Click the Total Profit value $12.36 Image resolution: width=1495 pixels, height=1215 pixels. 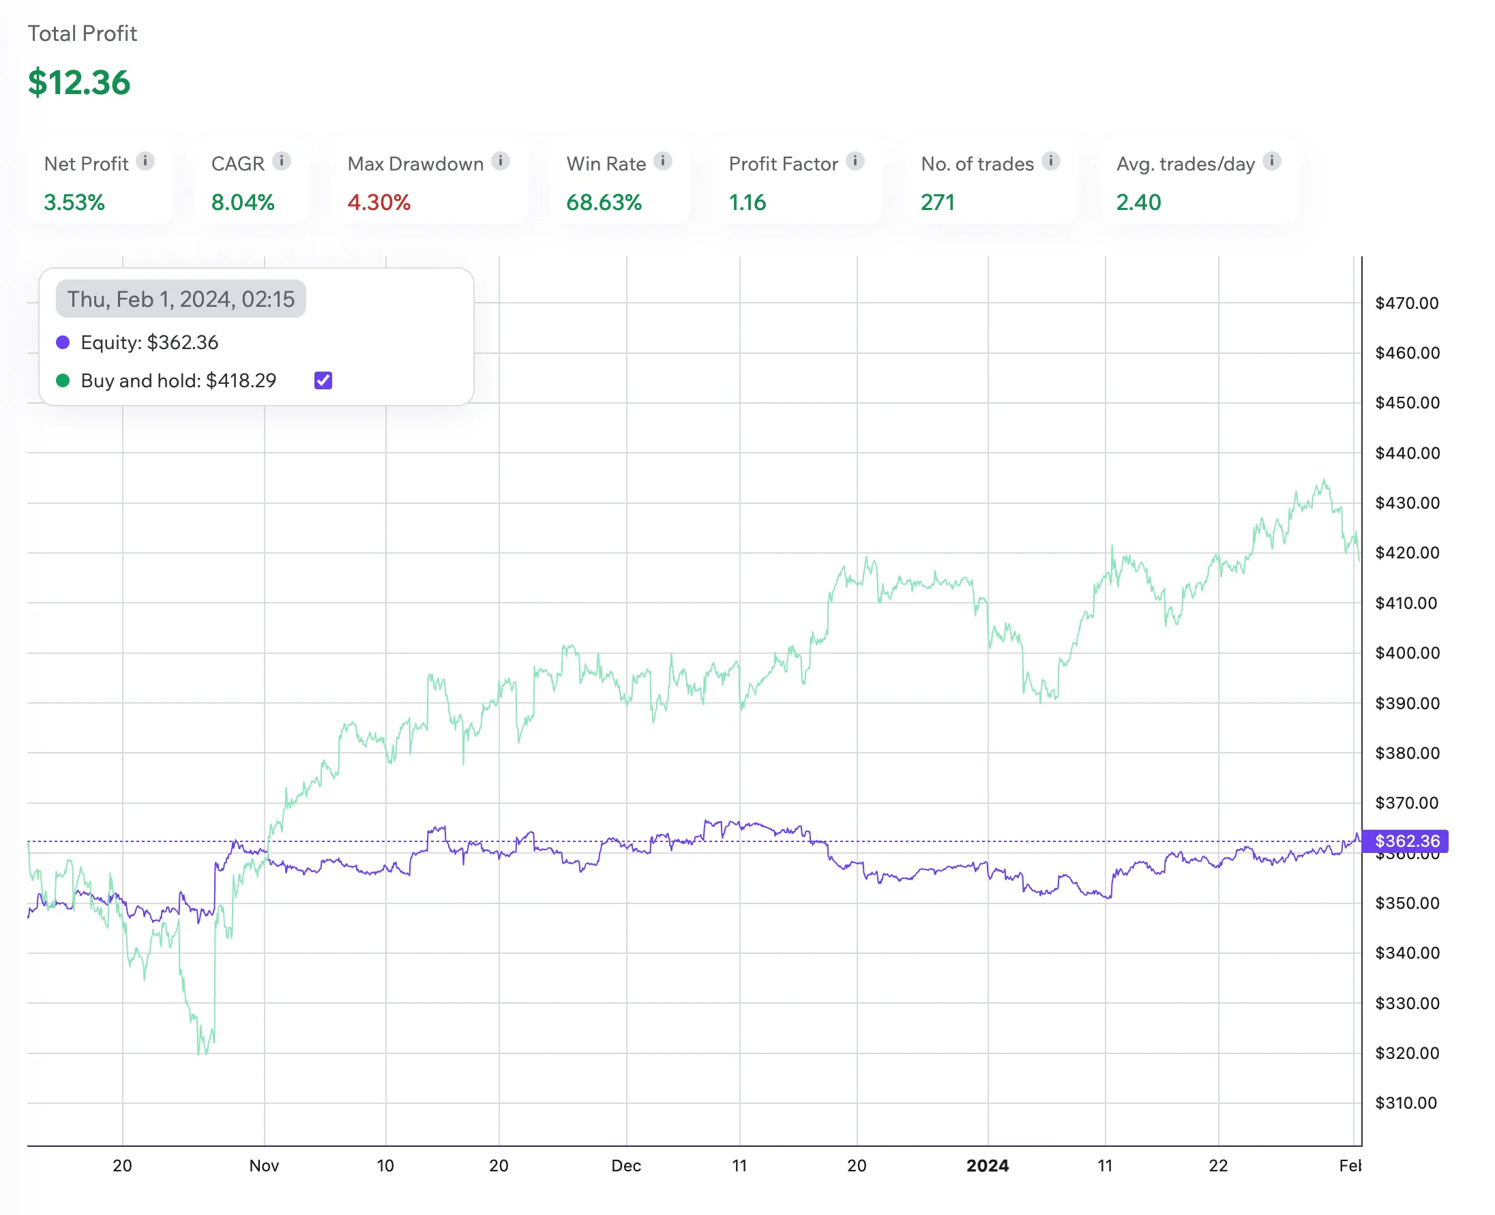(x=79, y=82)
